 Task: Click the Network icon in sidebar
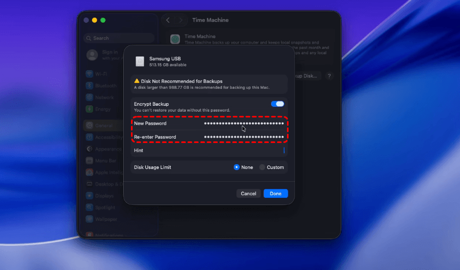point(89,97)
